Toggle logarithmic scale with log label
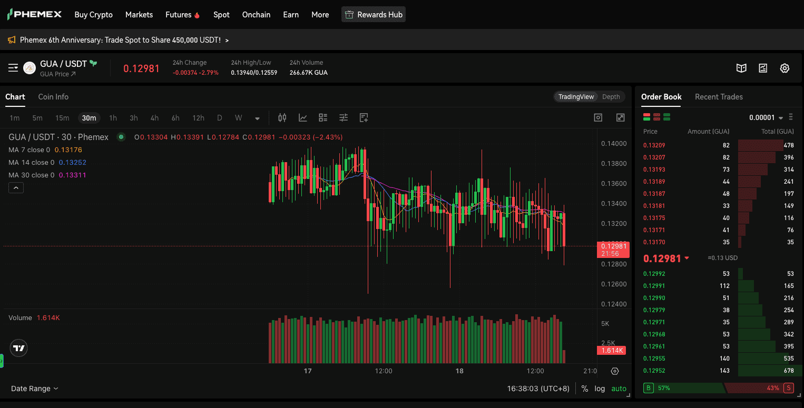The width and height of the screenshot is (804, 408). point(600,389)
